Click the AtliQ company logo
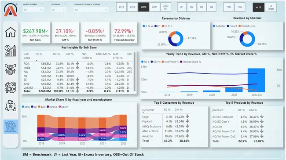Image resolution: width=286 pixels, height=160 pixels. coord(11,10)
